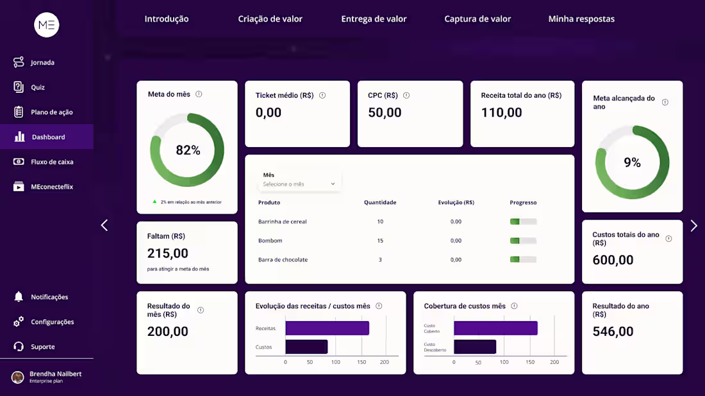Open the Introdução menu item
This screenshot has height=396, width=705.
[x=167, y=19]
